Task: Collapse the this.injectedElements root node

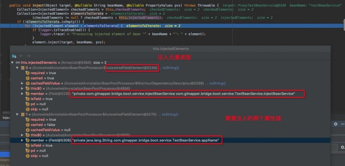Action: tap(12, 62)
